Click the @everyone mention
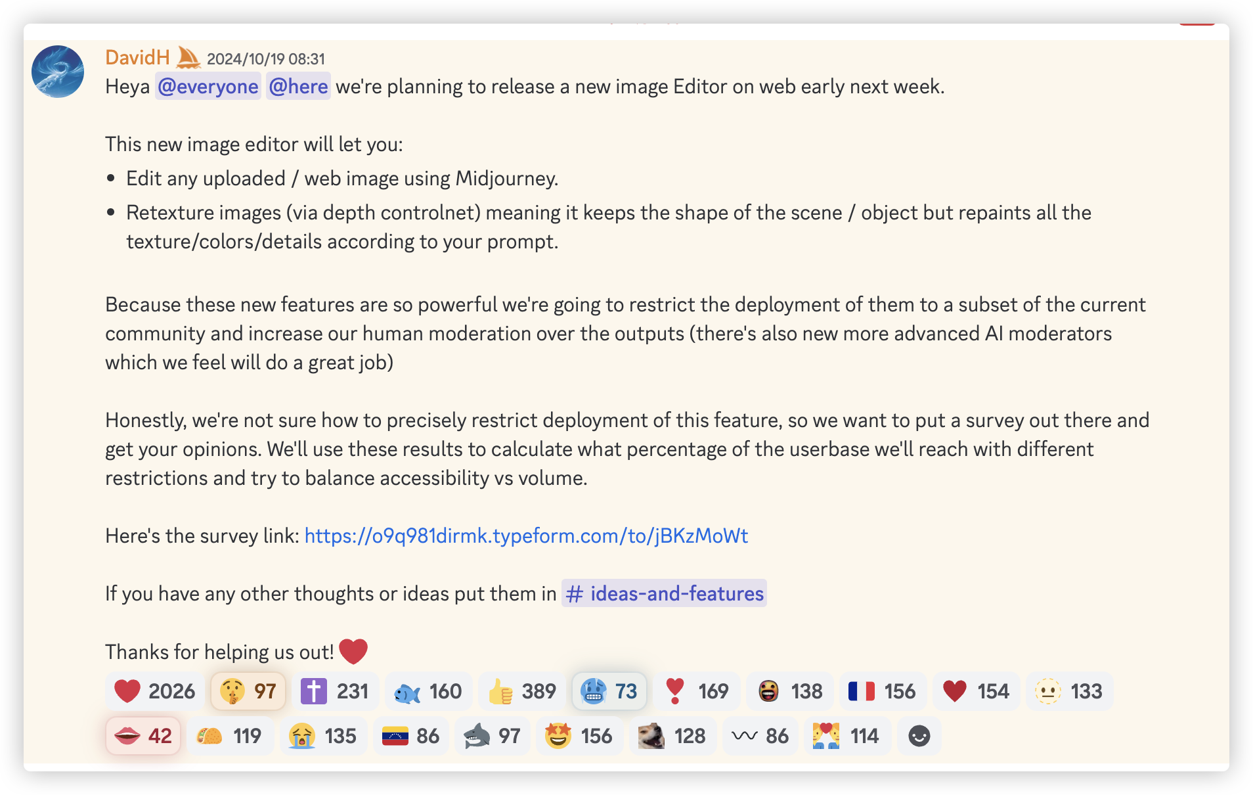This screenshot has width=1253, height=795. (208, 87)
